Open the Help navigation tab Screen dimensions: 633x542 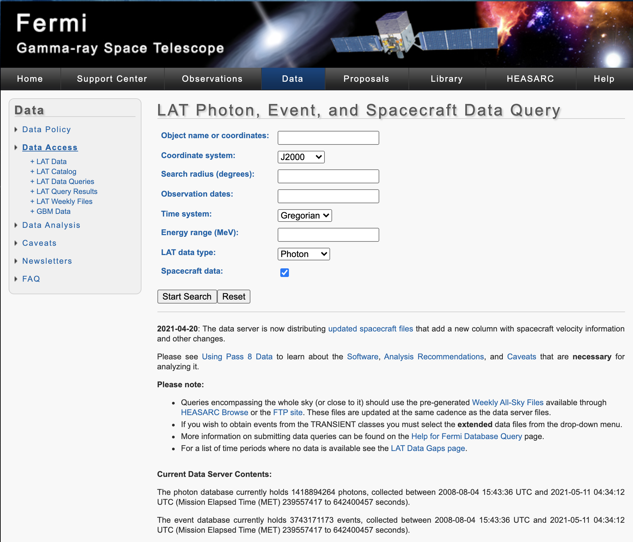[604, 79]
